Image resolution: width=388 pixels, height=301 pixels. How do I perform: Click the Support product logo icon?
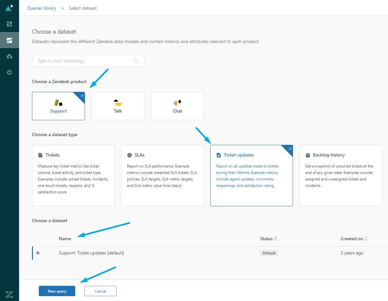point(58,103)
